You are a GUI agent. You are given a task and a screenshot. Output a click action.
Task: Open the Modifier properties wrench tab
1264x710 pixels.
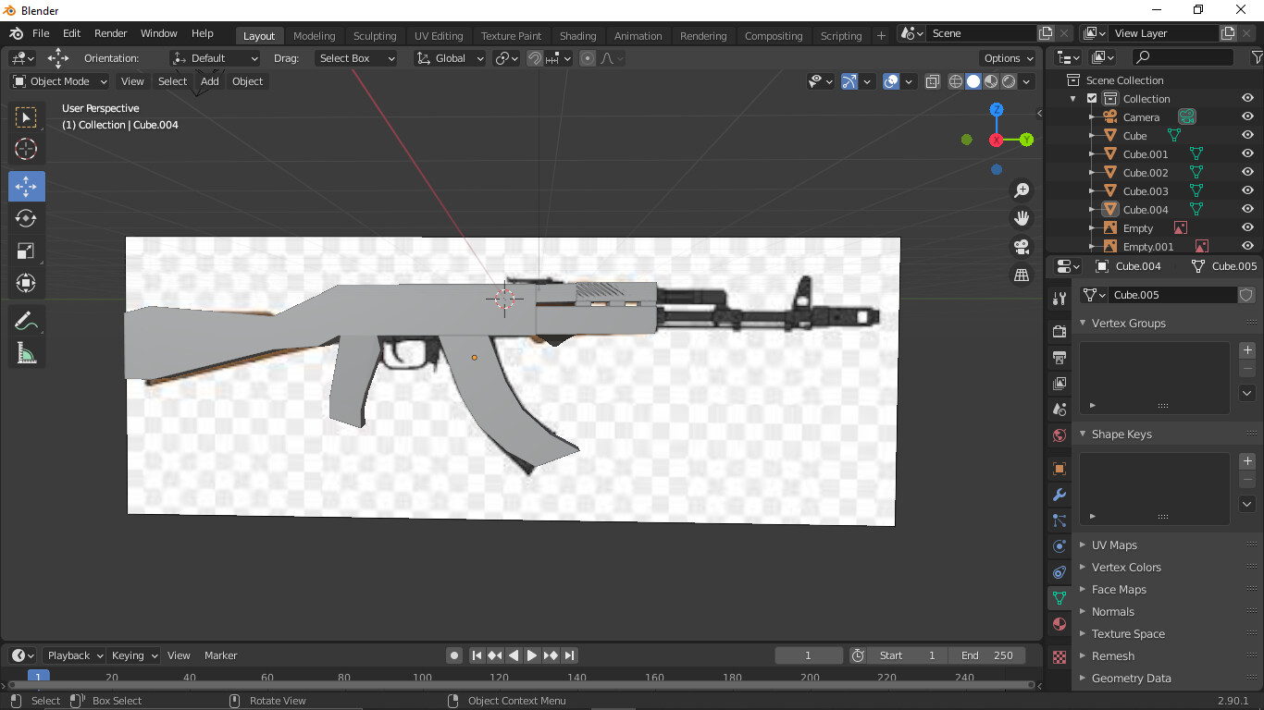(x=1060, y=495)
